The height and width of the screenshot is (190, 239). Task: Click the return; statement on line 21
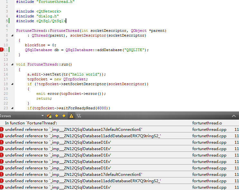tap(44, 99)
